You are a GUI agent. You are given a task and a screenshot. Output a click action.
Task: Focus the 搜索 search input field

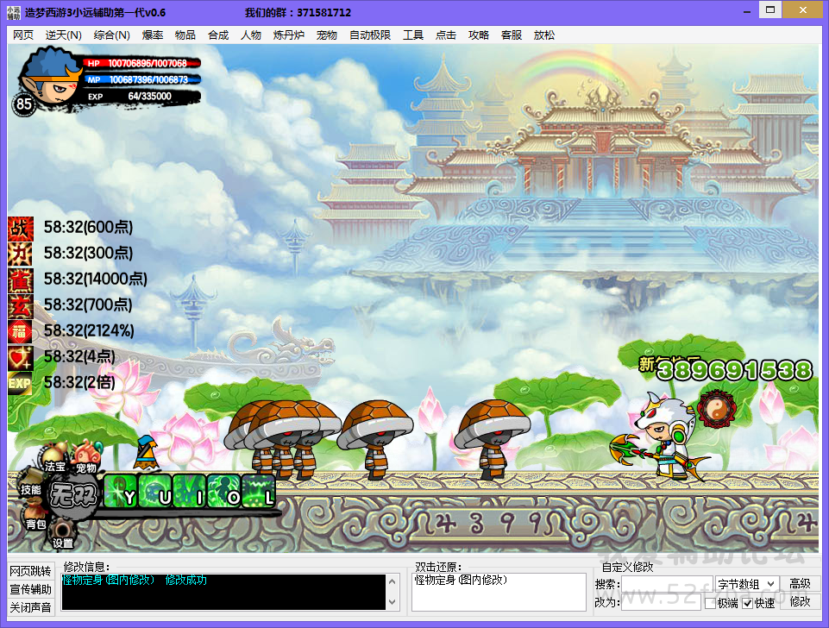pos(667,584)
